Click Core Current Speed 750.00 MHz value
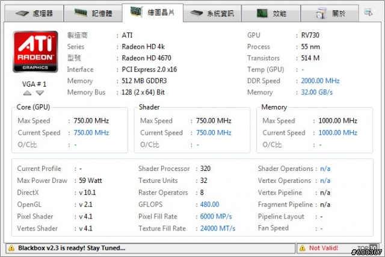The width and height of the screenshot is (385, 257). (91, 132)
